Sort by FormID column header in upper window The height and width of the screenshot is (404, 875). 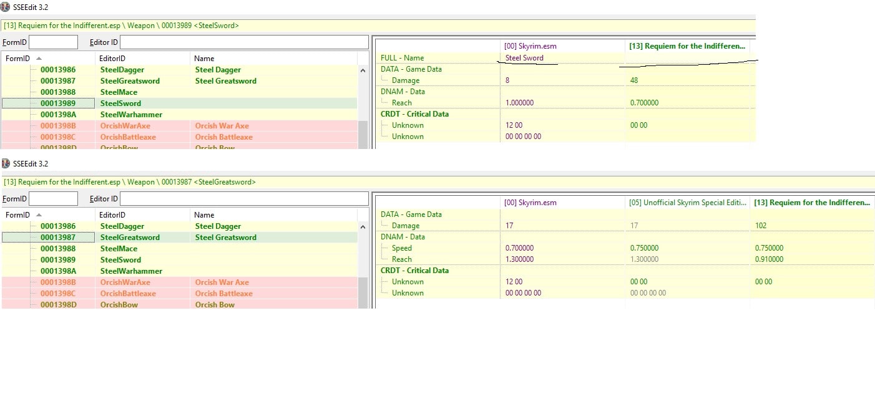click(x=49, y=58)
